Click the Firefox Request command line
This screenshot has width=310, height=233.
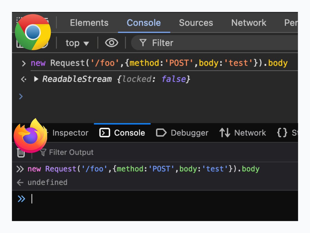pyautogui.click(x=143, y=169)
